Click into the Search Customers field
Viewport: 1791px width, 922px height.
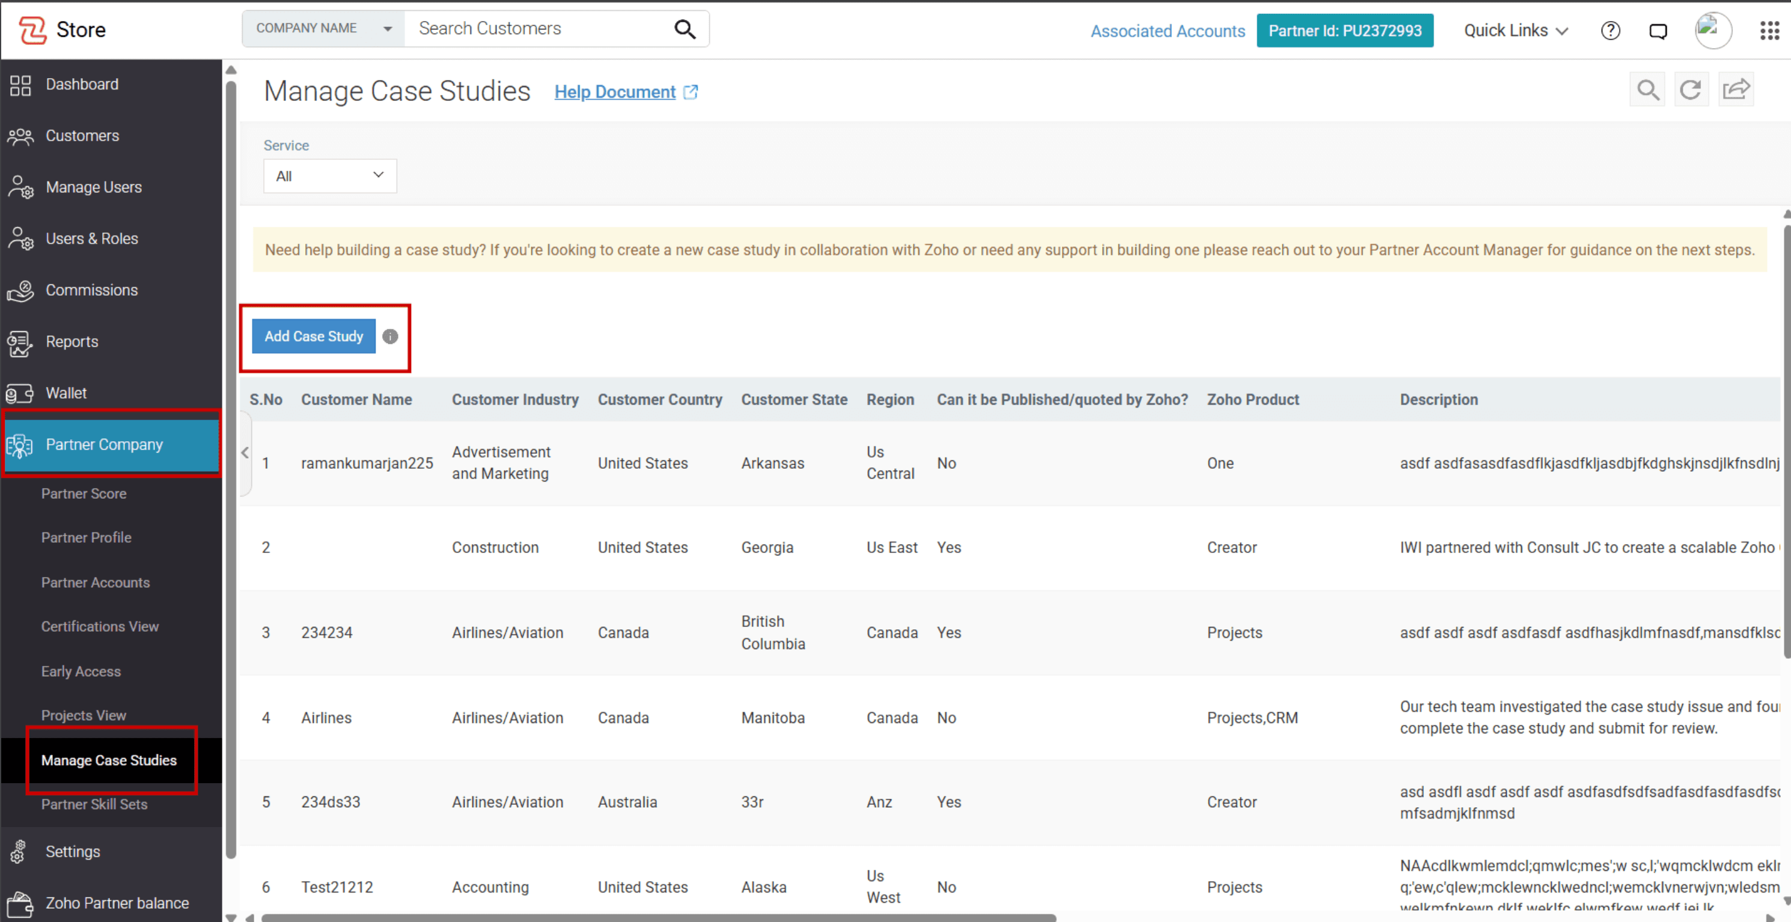point(539,28)
